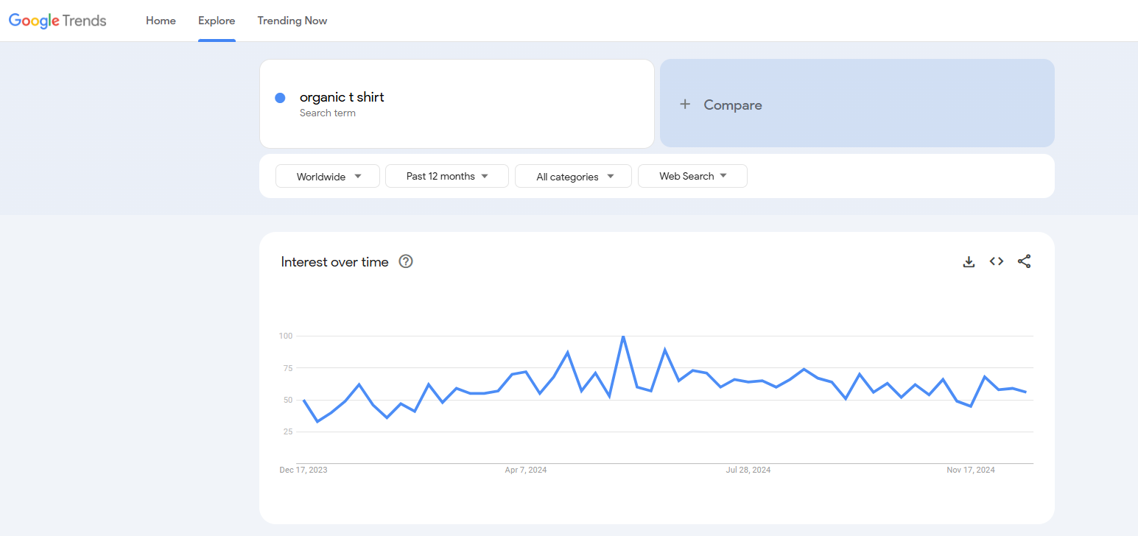
Task: Open the Interest over time help icon
Action: pyautogui.click(x=406, y=261)
